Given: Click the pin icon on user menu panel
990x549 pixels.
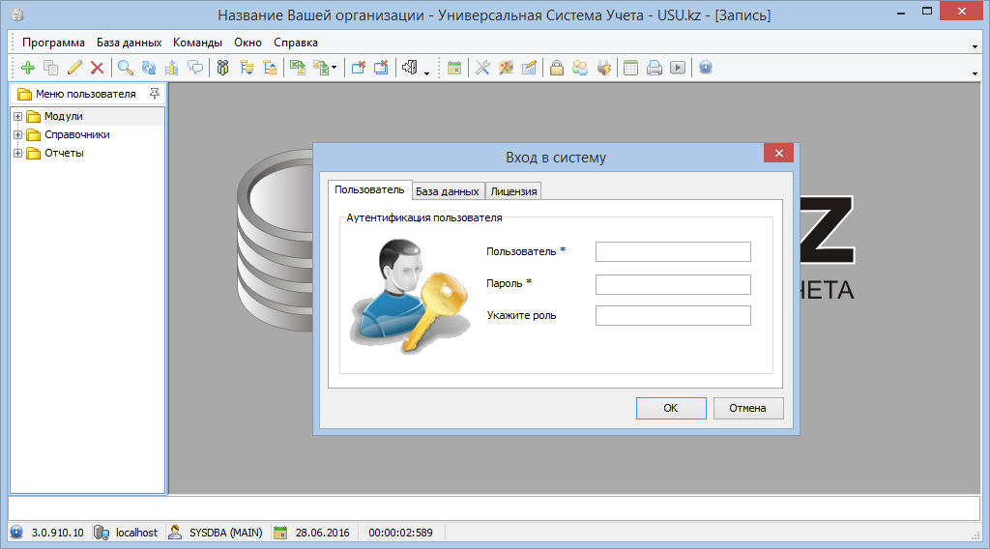Looking at the screenshot, I should coord(155,94).
